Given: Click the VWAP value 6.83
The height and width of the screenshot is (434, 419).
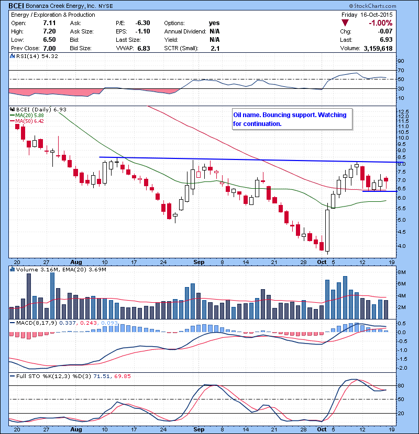Looking at the screenshot, I should (144, 49).
